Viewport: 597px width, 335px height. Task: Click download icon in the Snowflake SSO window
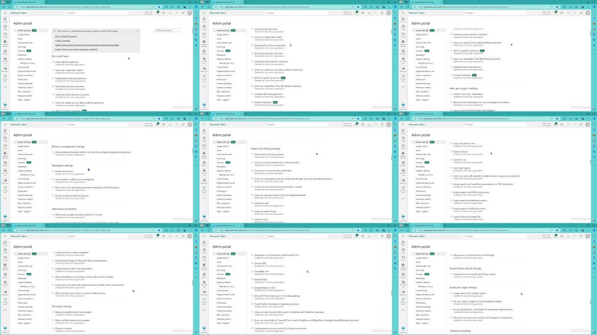[x=369, y=236]
